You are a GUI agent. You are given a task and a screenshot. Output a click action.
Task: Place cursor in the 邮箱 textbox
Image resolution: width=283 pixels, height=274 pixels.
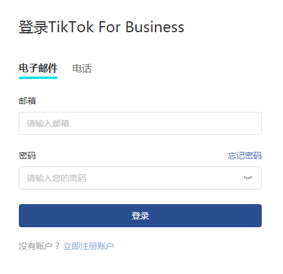pyautogui.click(x=140, y=123)
